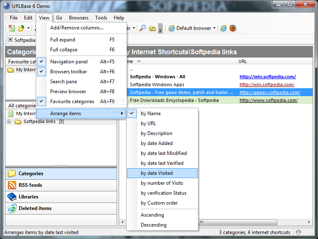This screenshot has width=318, height=239.
Task: Click the Categories folder icon in navigation
Action: [x=12, y=174]
